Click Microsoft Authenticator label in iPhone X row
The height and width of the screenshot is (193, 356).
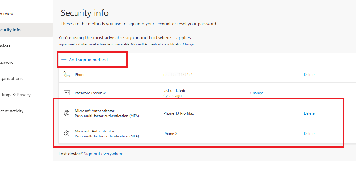point(95,131)
